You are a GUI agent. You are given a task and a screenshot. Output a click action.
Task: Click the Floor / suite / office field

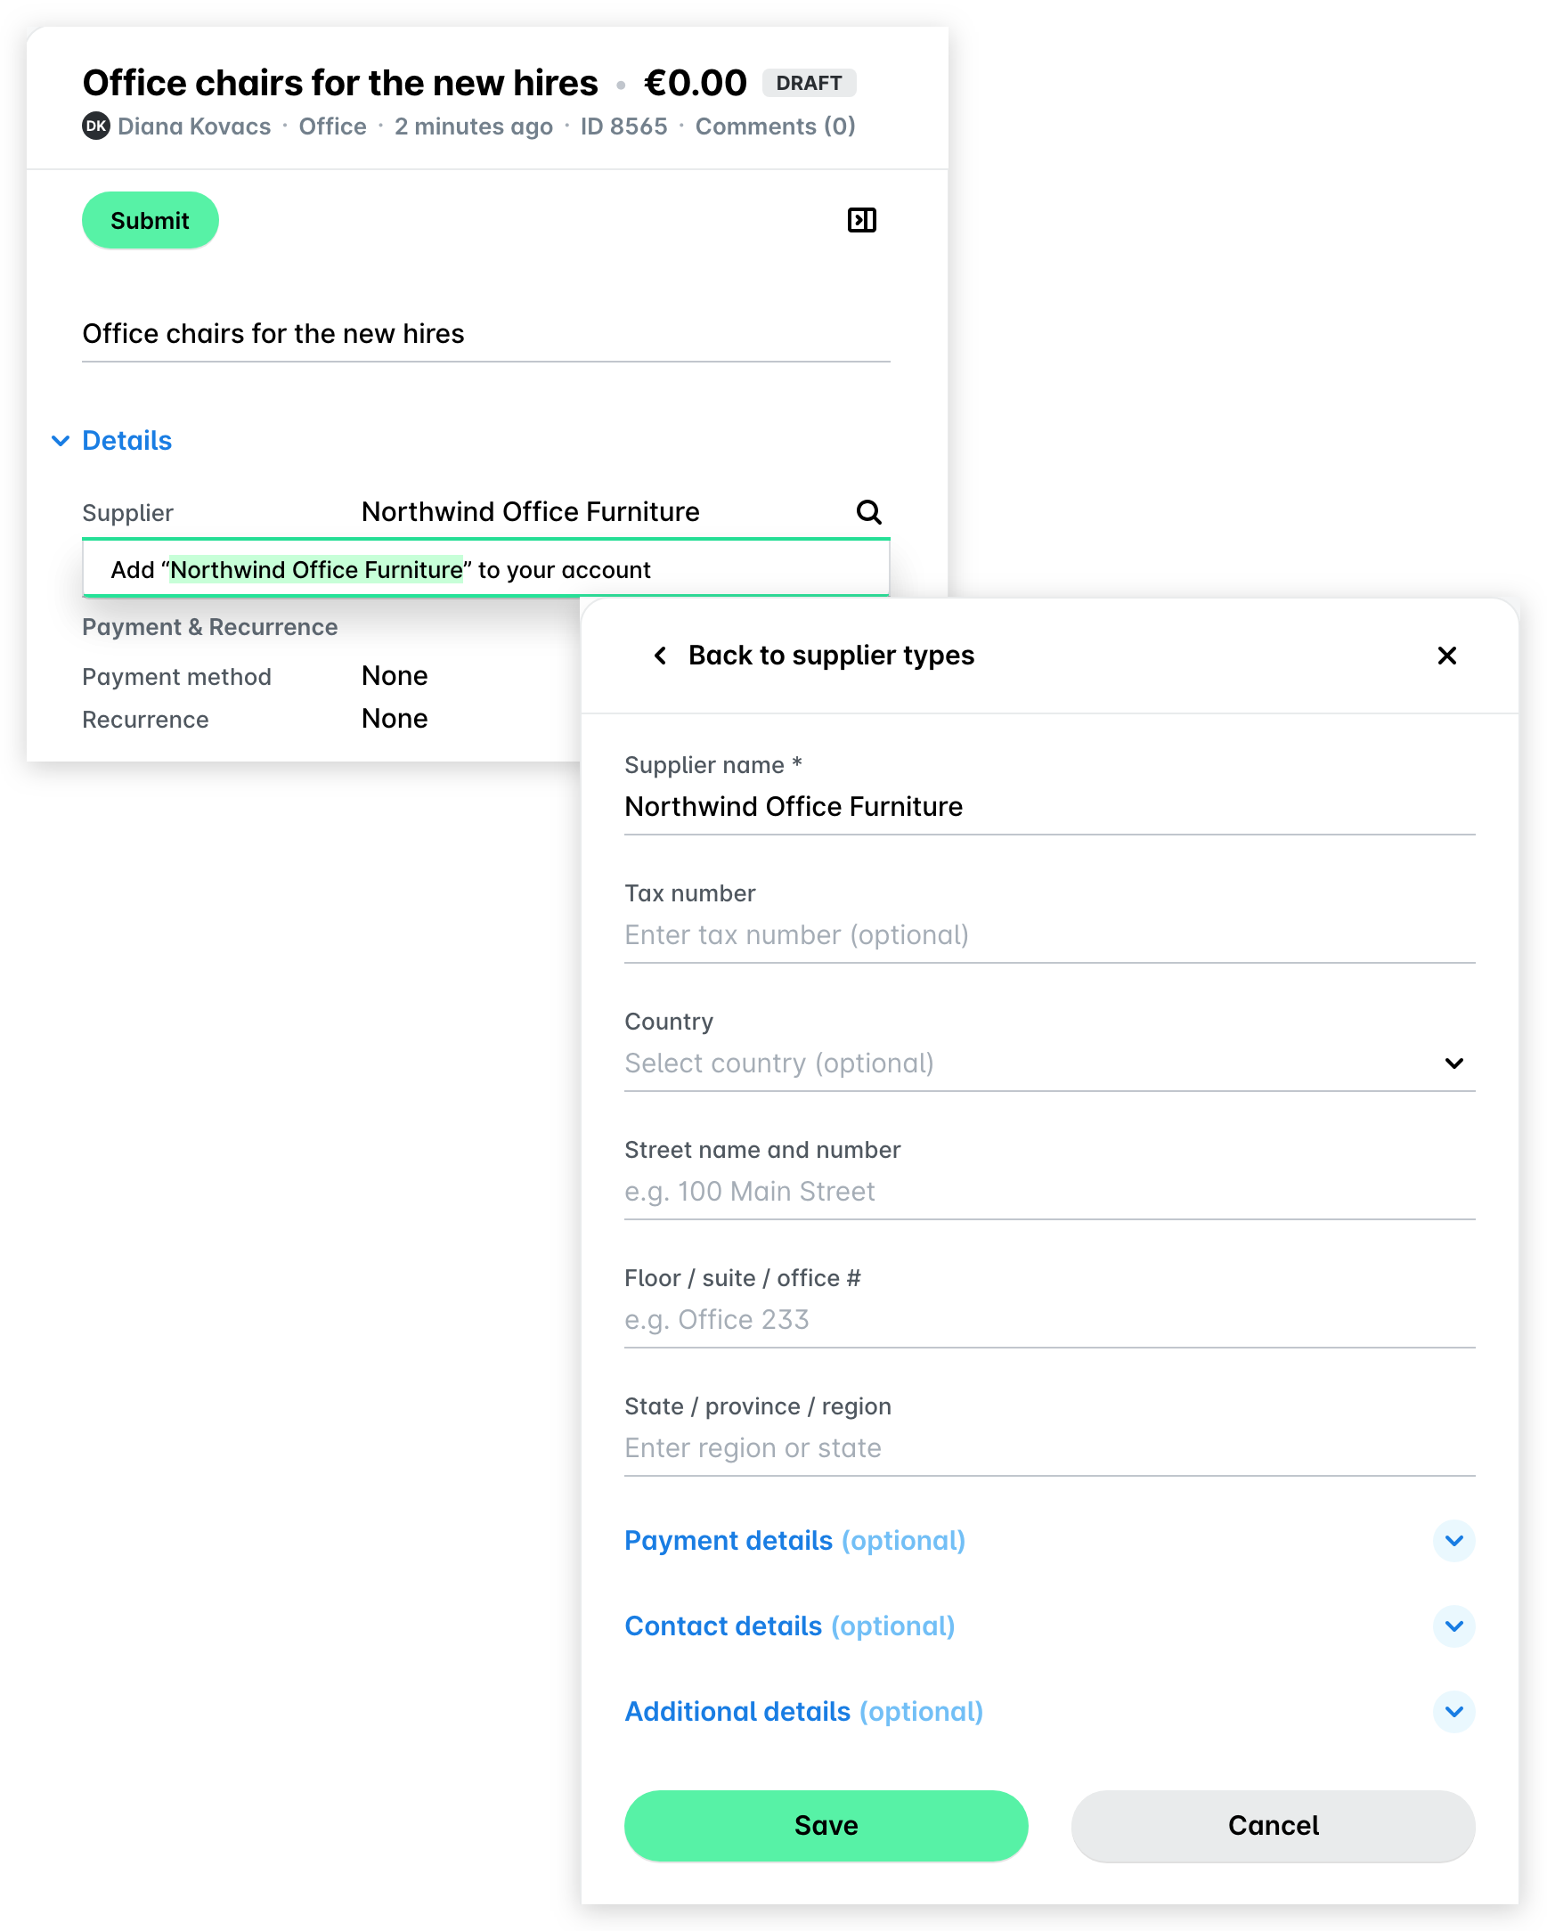pos(1049,1319)
